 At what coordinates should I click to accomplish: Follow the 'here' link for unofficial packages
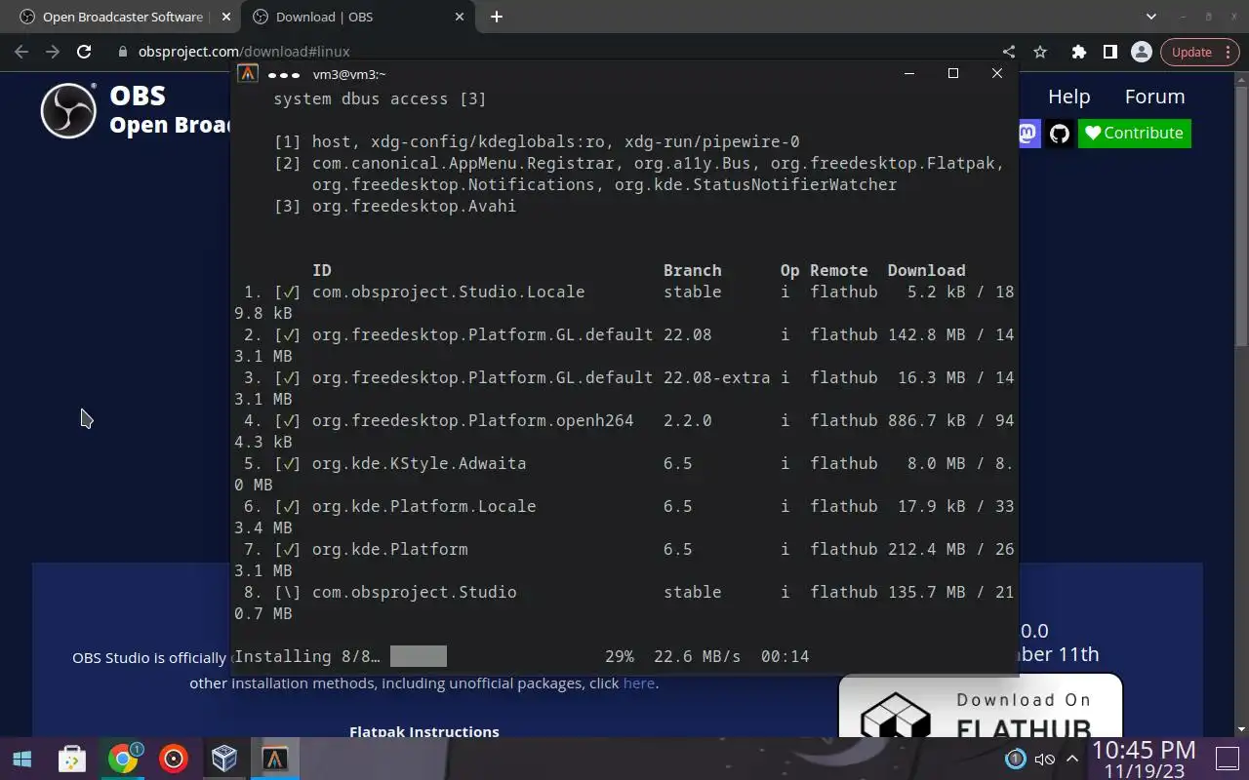(639, 683)
